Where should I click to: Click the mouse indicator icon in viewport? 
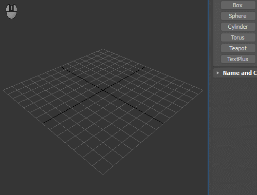coord(11,11)
